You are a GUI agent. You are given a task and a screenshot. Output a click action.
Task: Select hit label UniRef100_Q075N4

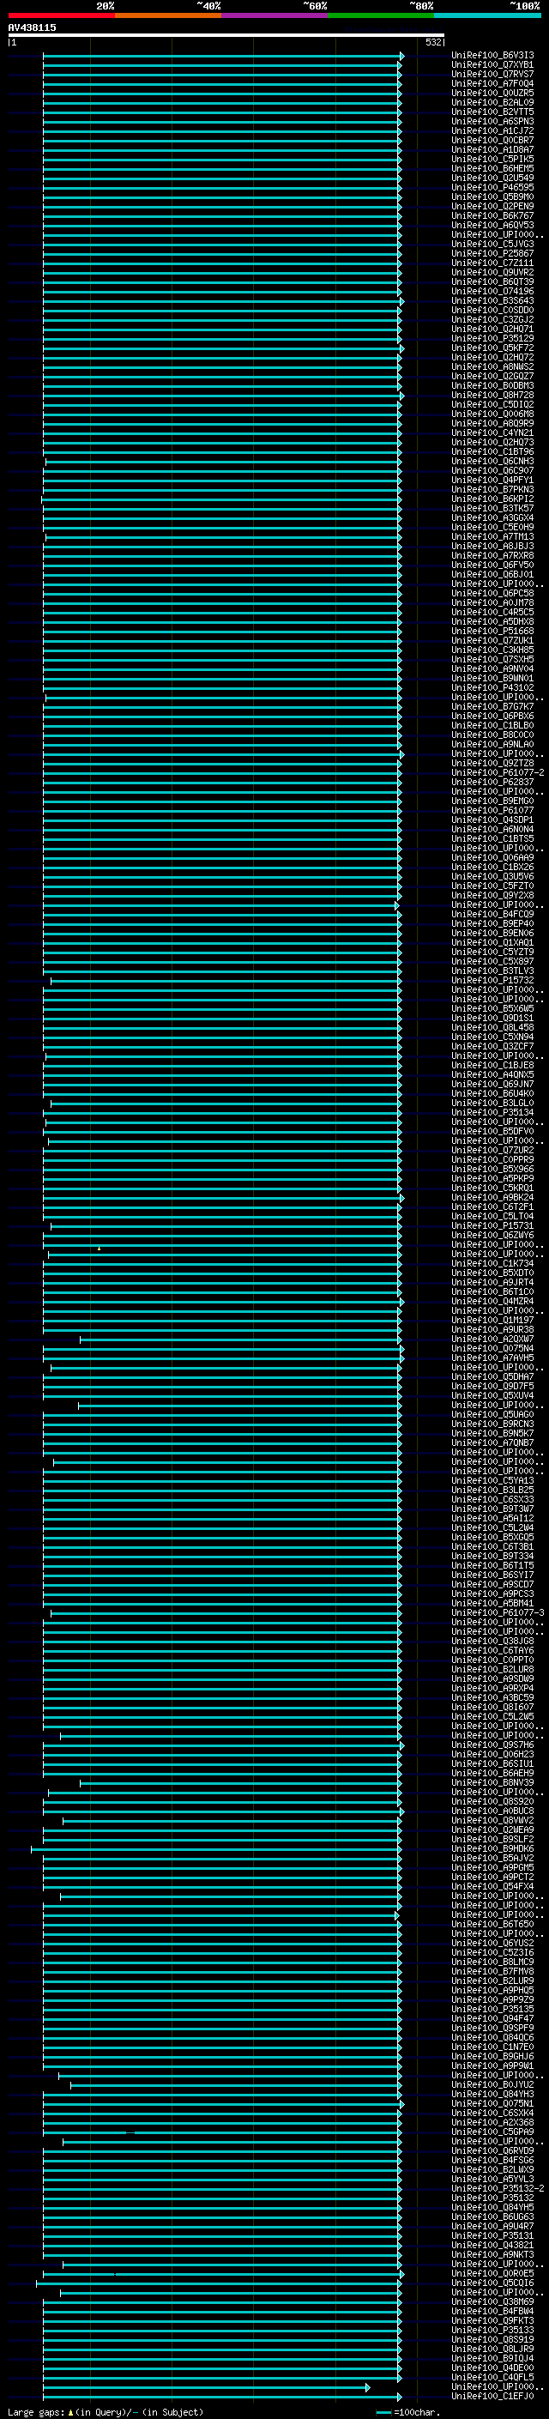coord(492,1348)
